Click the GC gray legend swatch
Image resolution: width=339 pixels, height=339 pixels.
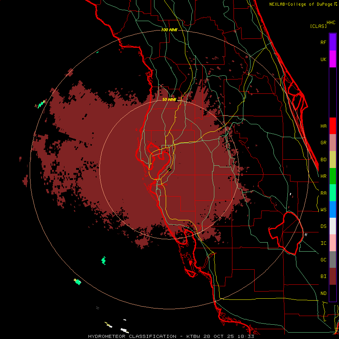[x=333, y=260]
